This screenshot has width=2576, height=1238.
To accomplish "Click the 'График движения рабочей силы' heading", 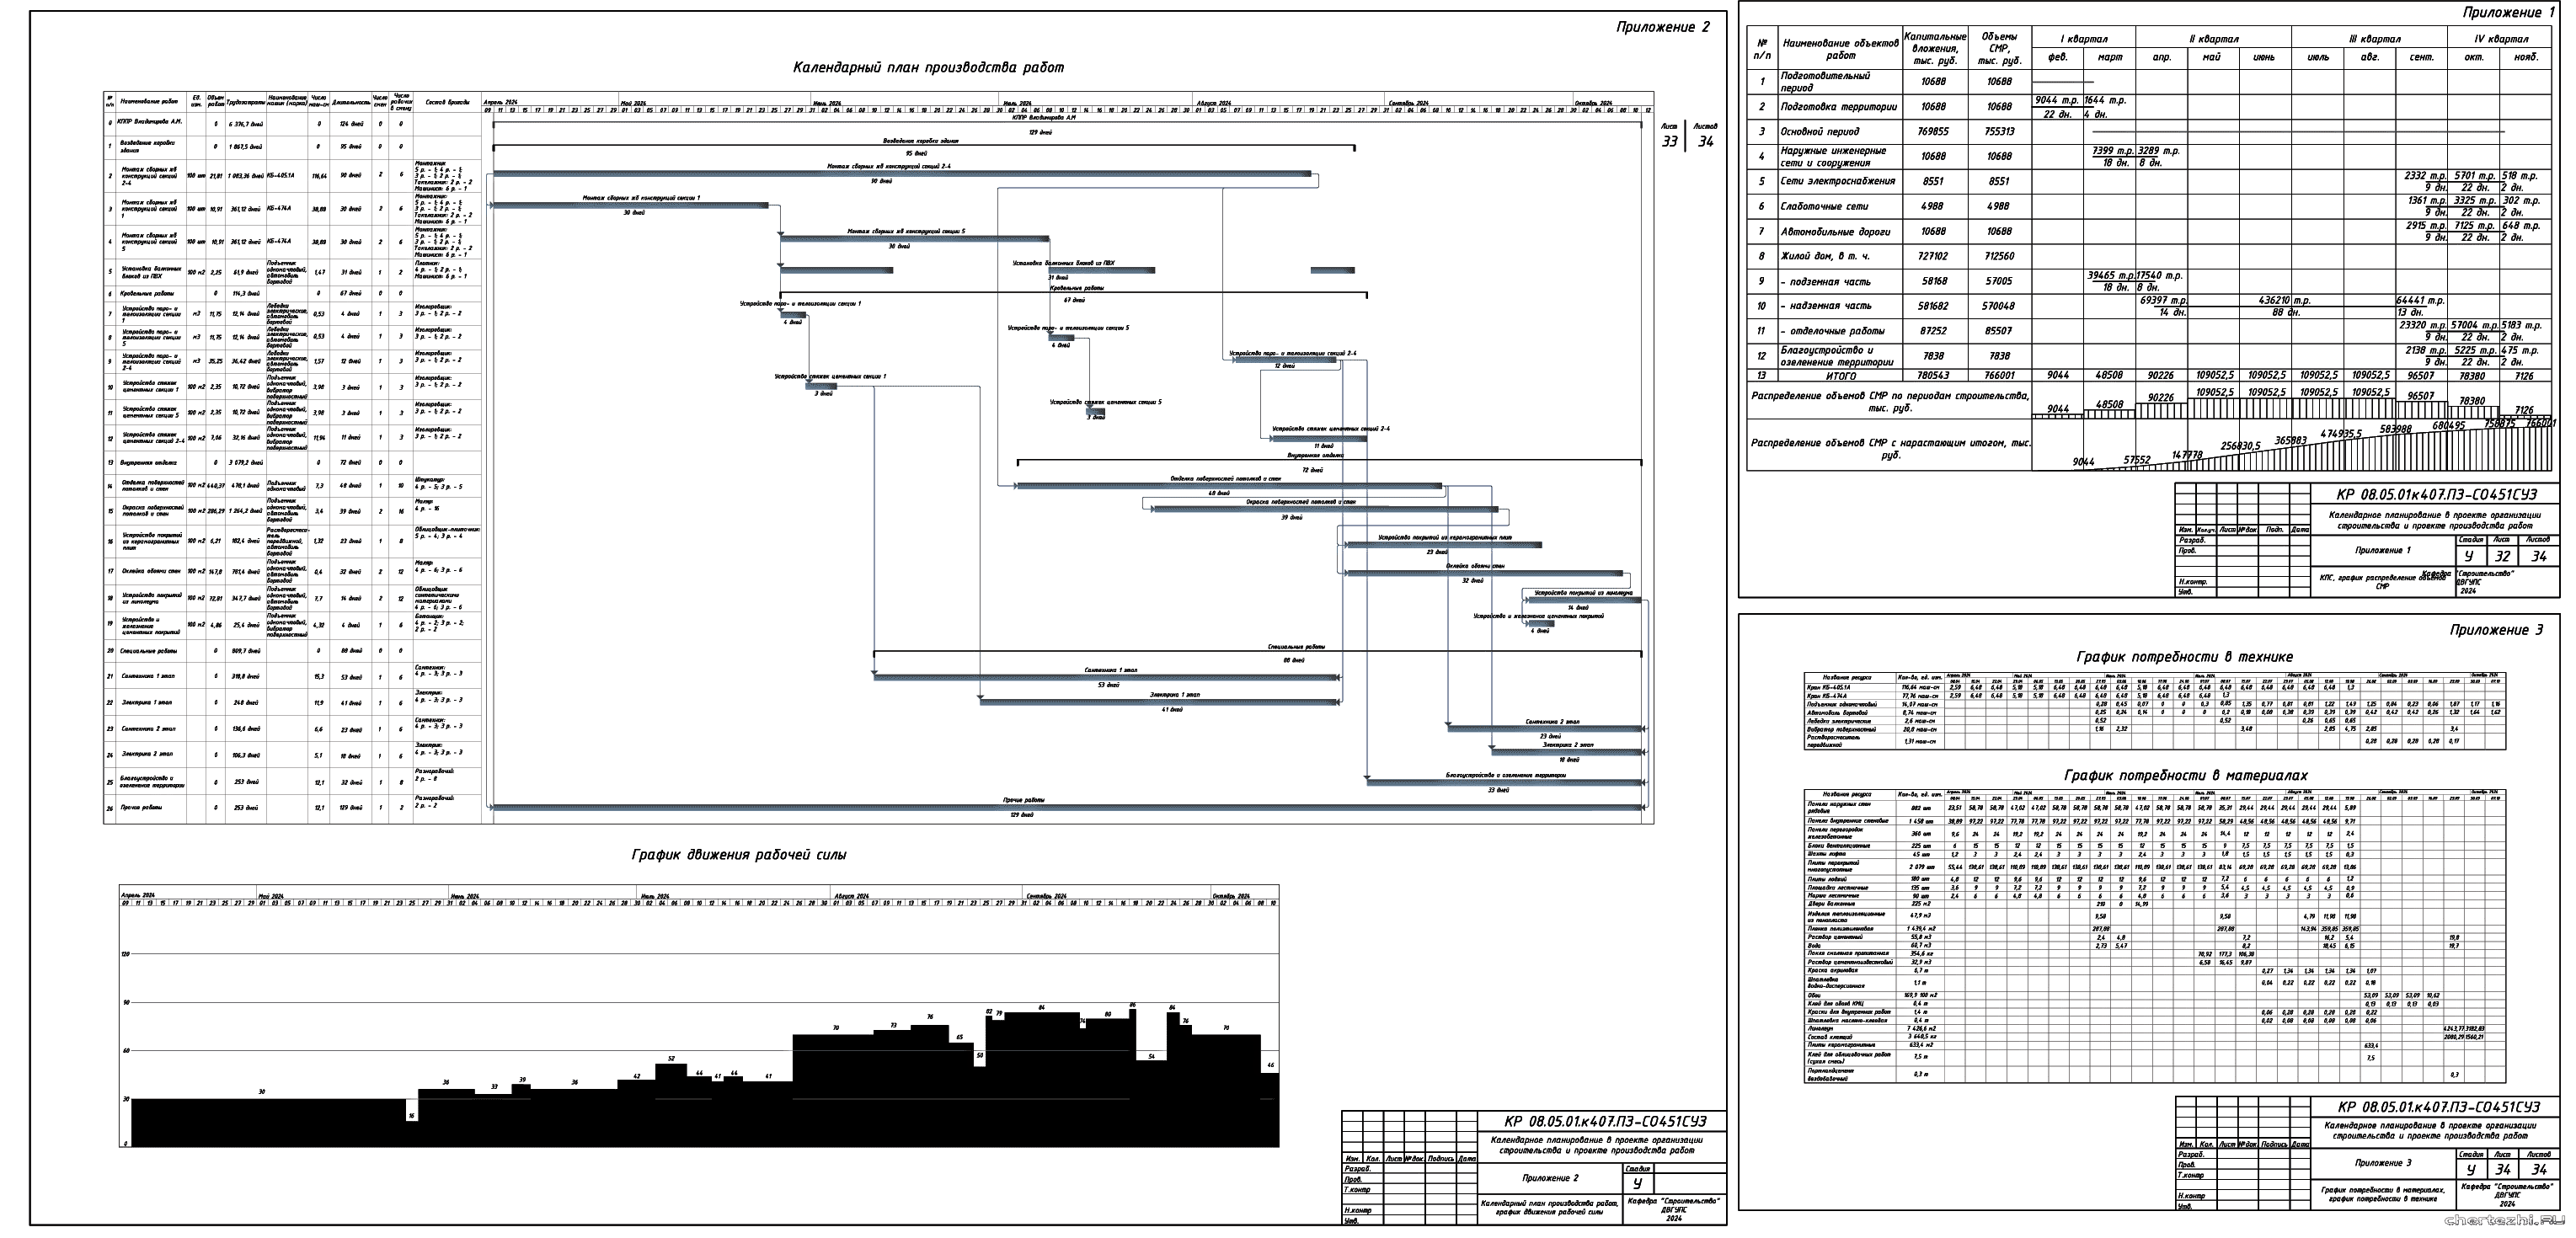I will pyautogui.click(x=739, y=855).
